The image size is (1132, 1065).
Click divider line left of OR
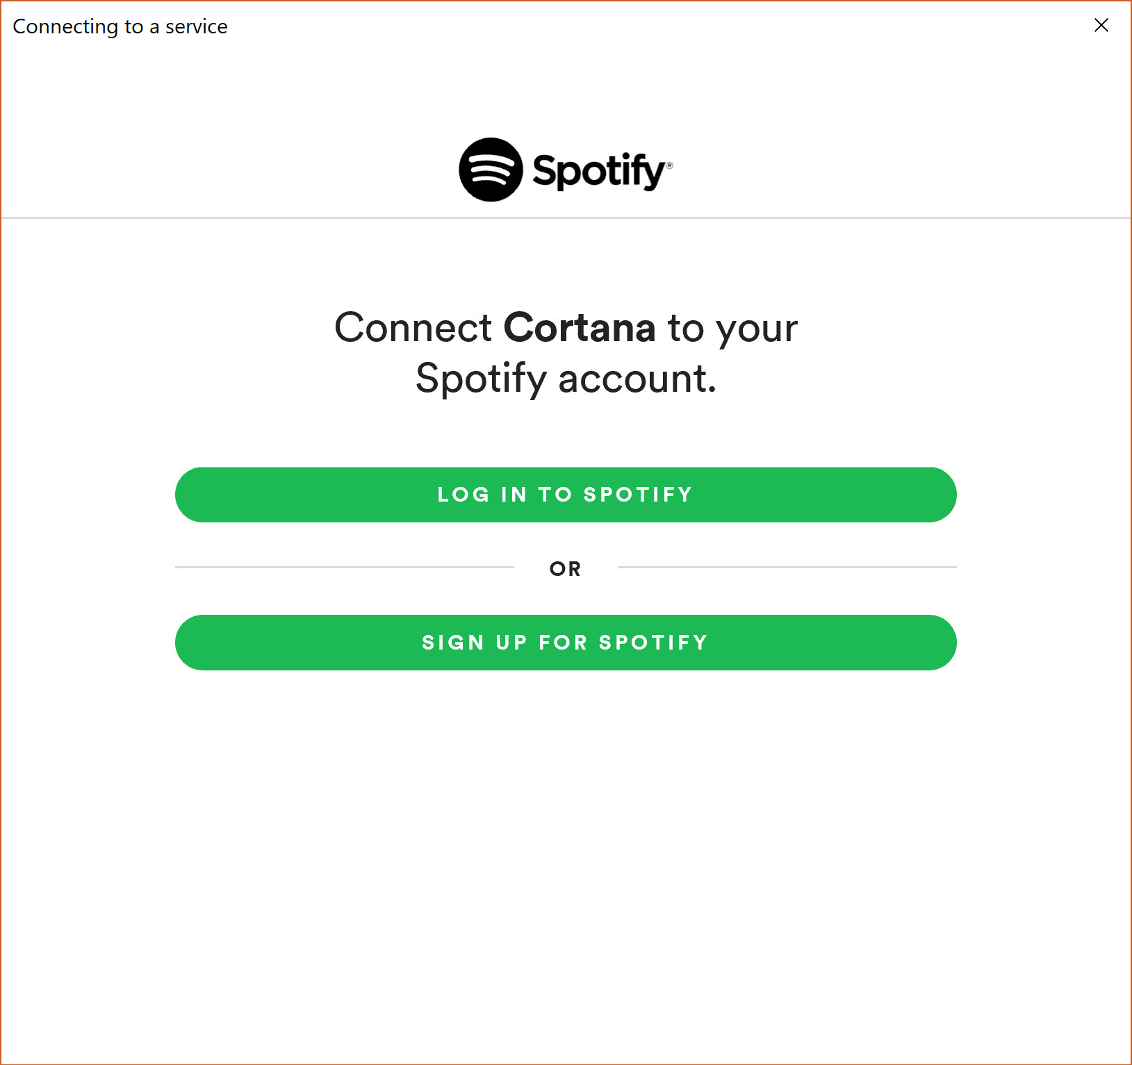pyautogui.click(x=345, y=567)
